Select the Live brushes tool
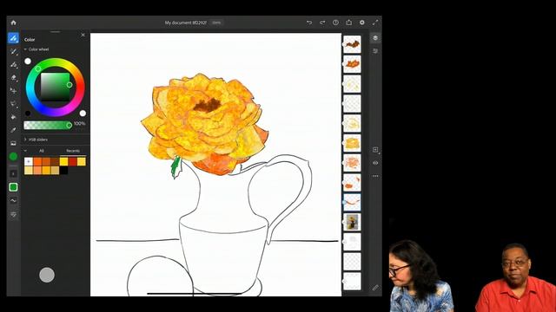 pyautogui.click(x=14, y=51)
